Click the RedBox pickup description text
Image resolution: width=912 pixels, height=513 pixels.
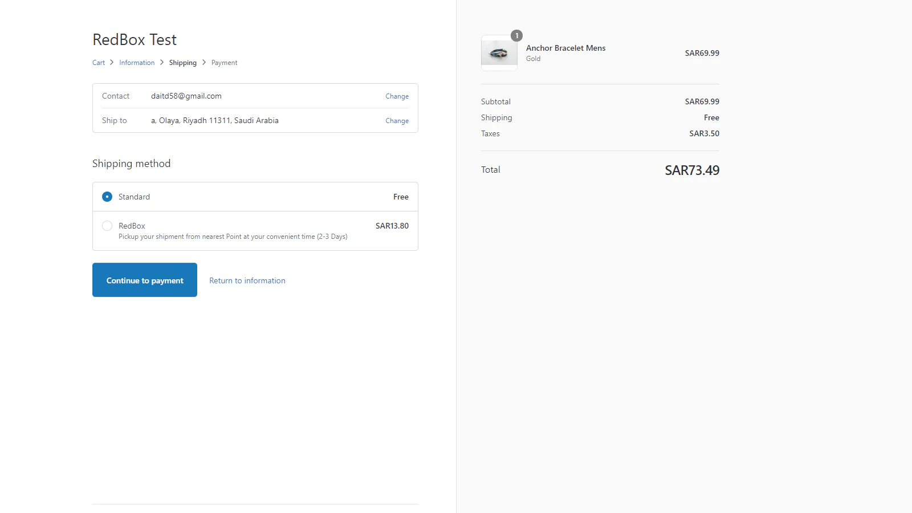click(233, 237)
